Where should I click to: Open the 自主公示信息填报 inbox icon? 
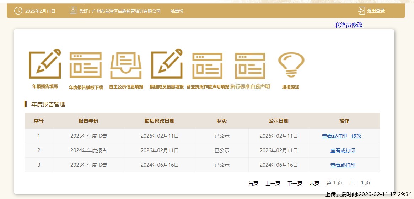coord(126,66)
